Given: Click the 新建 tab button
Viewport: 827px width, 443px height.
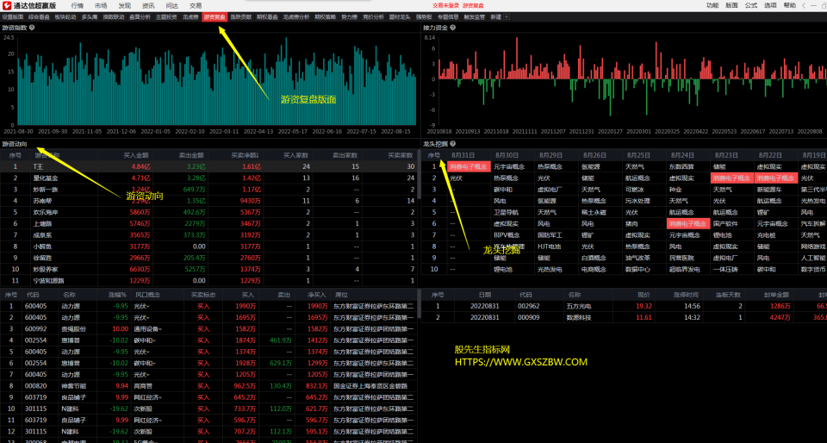Looking at the screenshot, I should [x=496, y=17].
